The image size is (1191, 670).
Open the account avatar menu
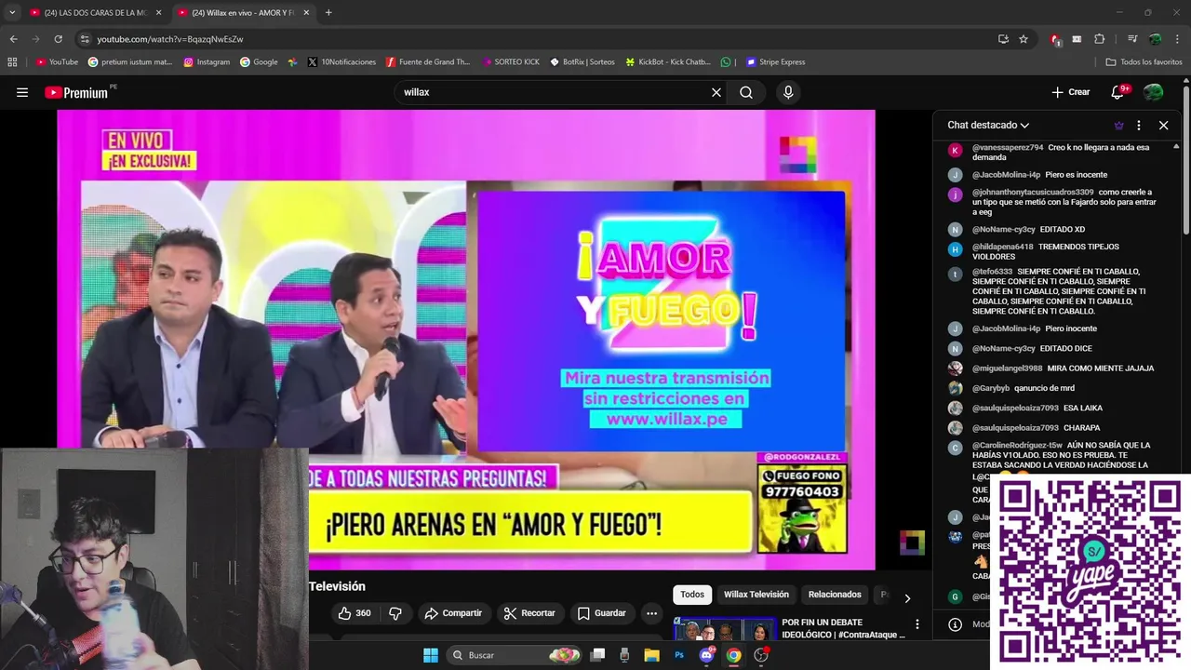[1153, 92]
